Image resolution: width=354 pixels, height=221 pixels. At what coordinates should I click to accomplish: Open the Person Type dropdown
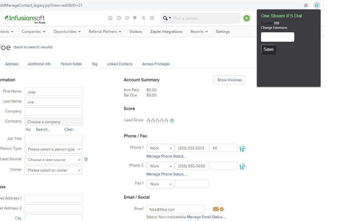pos(54,149)
